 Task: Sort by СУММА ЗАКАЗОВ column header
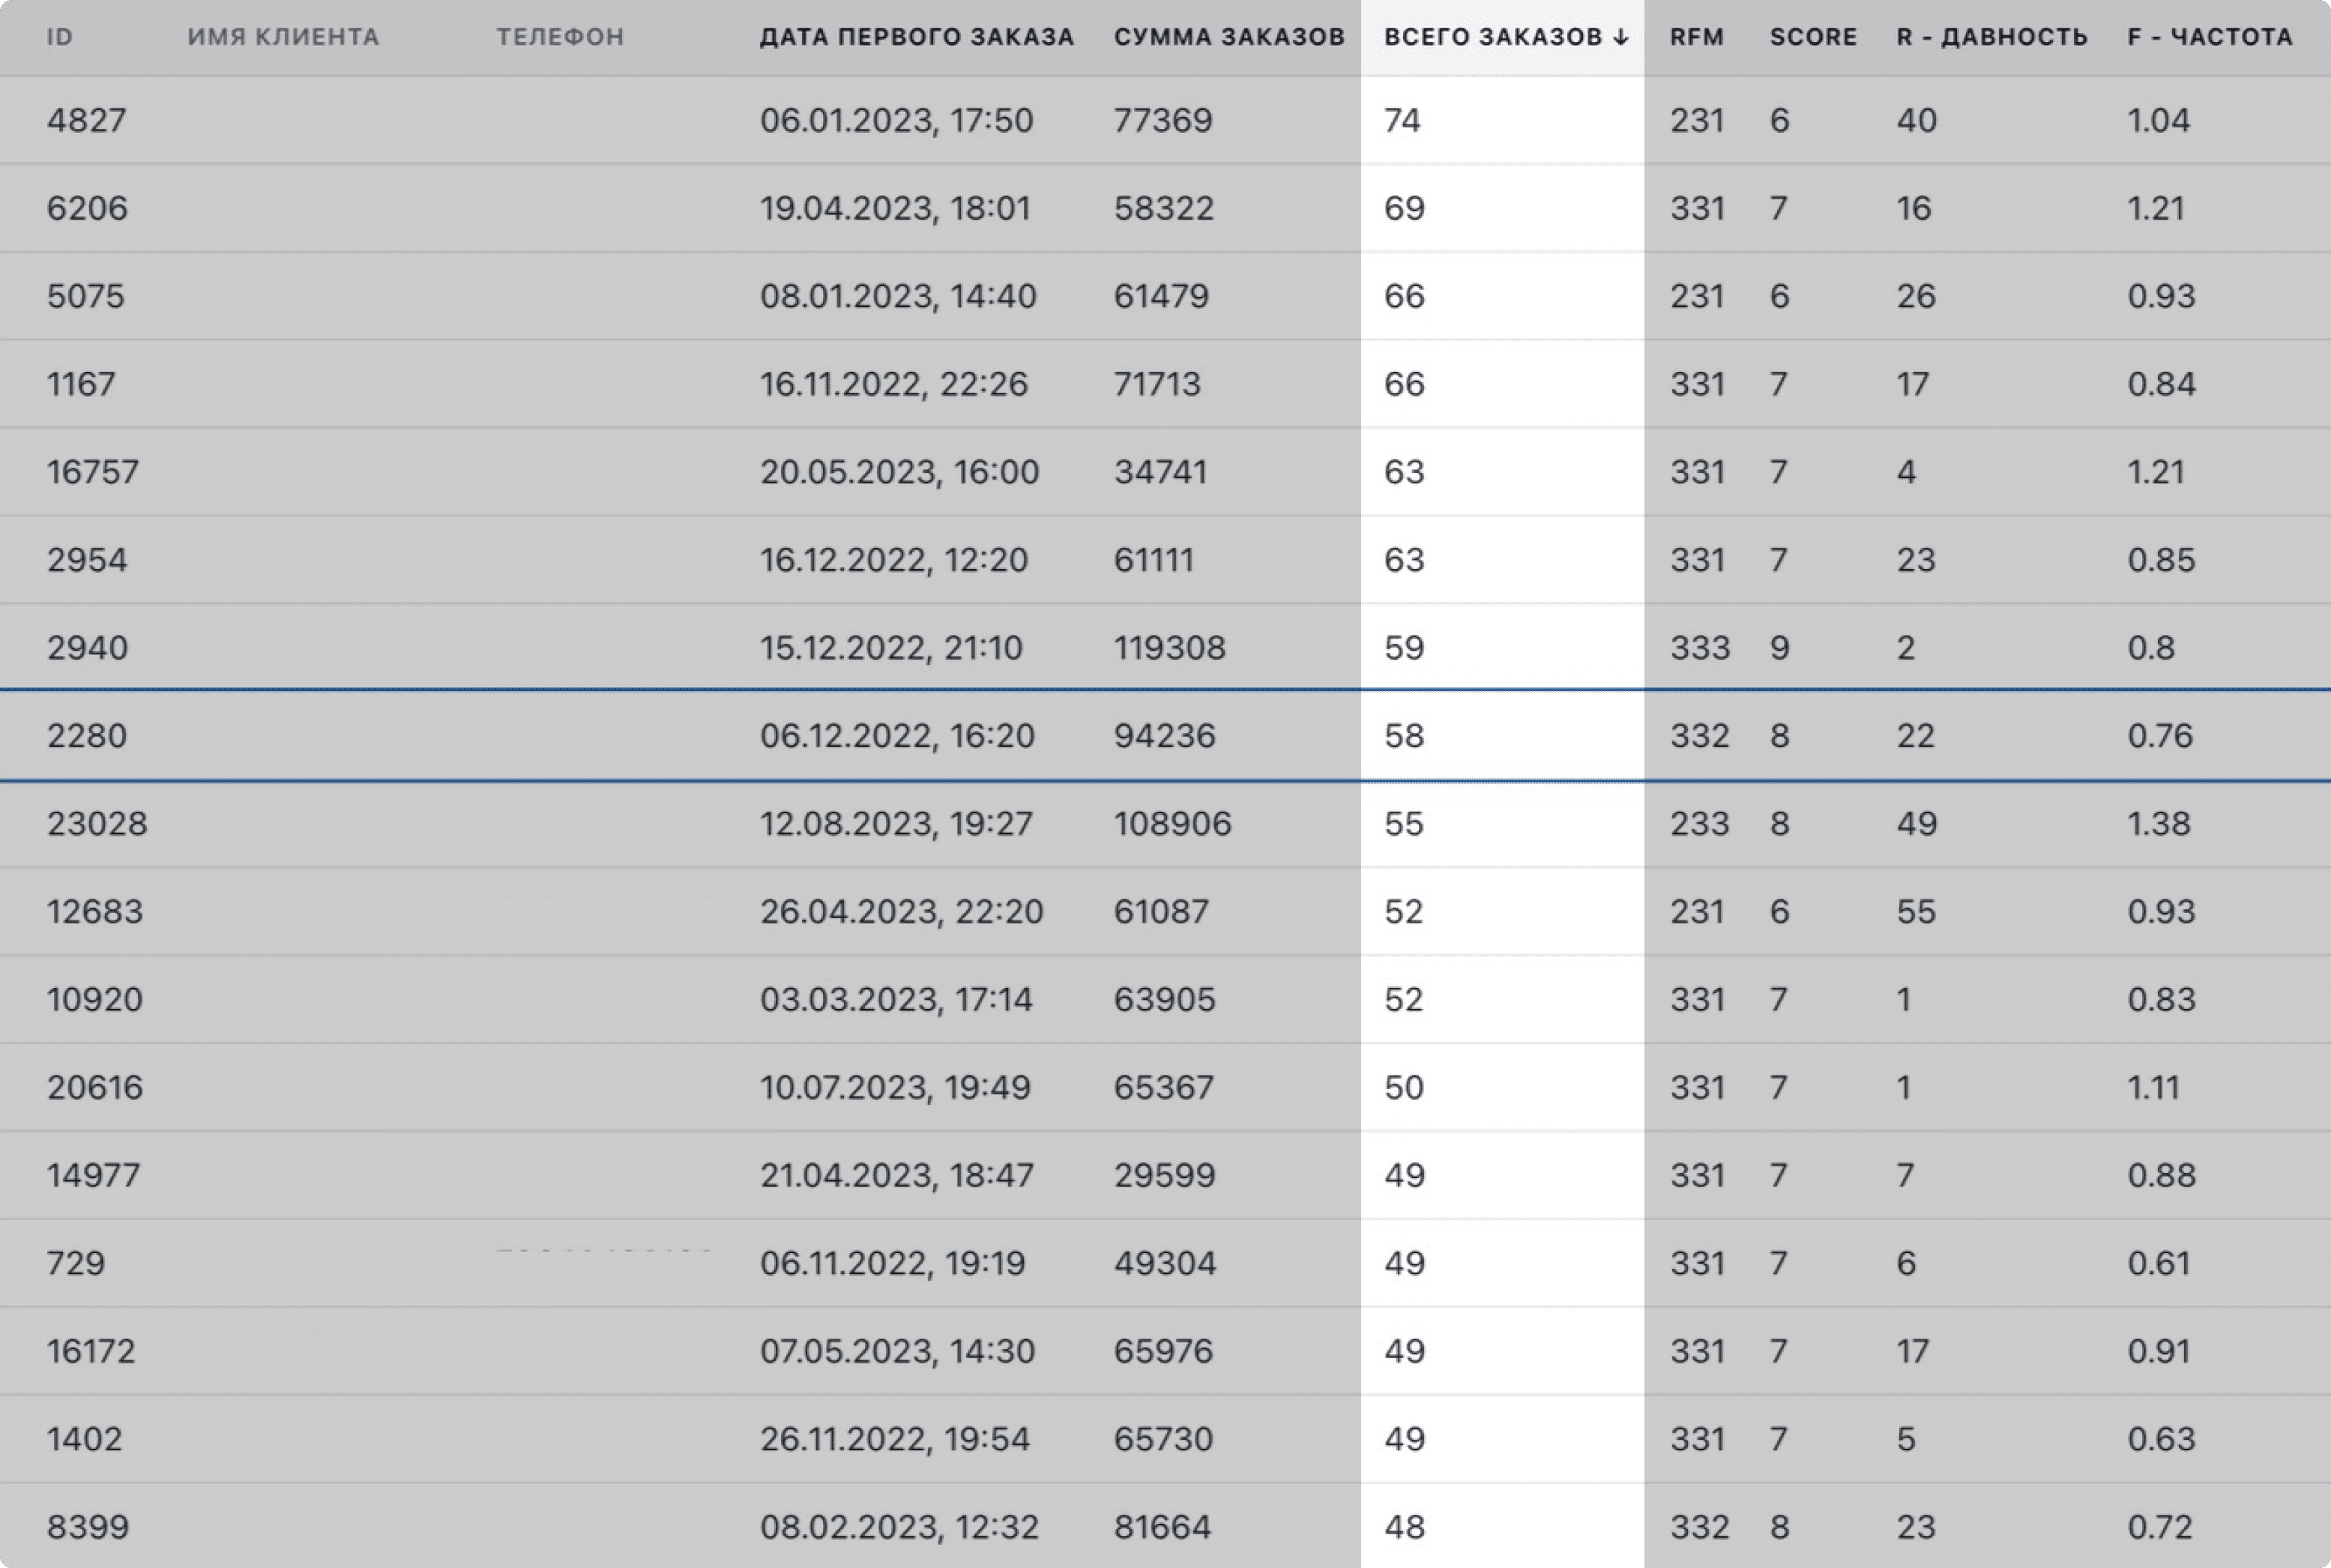[x=1228, y=38]
